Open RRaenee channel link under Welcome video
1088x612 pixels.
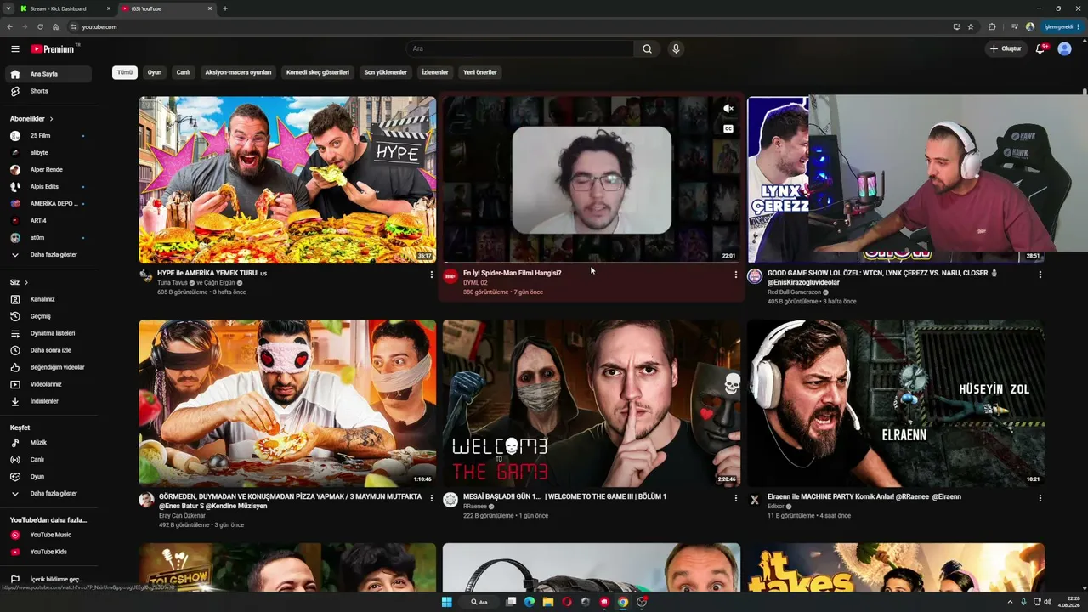click(475, 506)
